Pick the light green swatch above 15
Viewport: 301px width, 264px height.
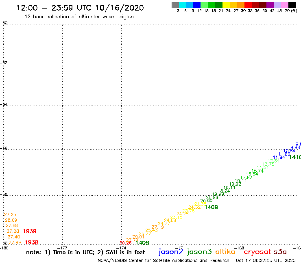(x=204, y=5)
